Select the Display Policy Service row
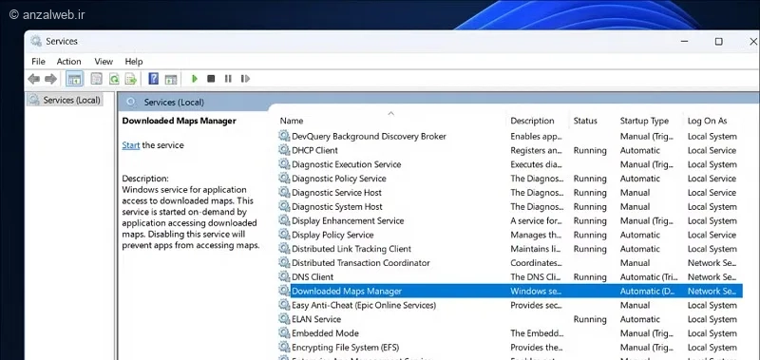 coord(510,235)
